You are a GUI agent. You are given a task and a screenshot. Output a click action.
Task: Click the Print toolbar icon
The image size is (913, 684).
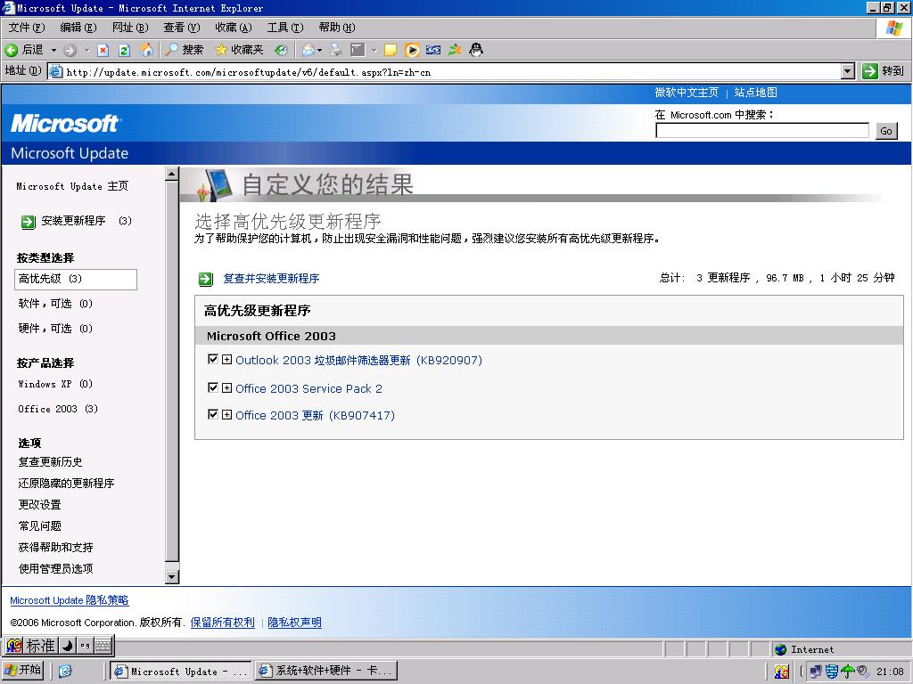336,50
